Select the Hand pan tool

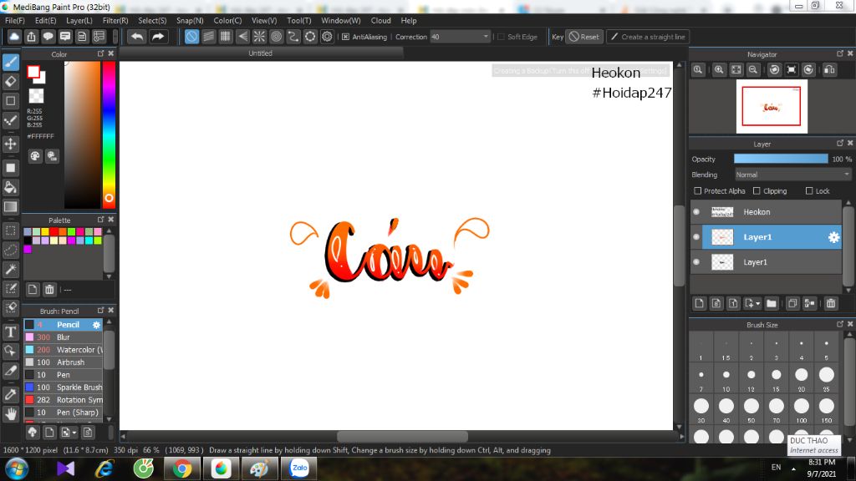[x=10, y=414]
